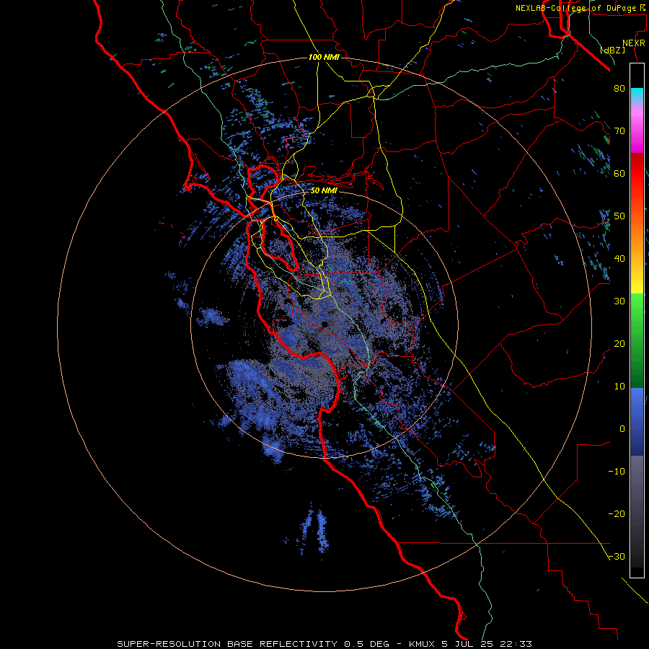Click the '100 NMI' range ring label

(x=324, y=57)
